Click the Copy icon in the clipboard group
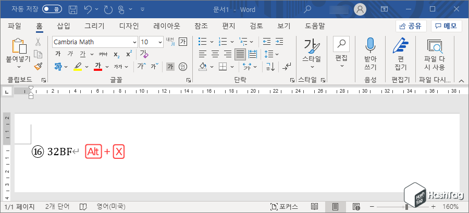 pos(38,54)
